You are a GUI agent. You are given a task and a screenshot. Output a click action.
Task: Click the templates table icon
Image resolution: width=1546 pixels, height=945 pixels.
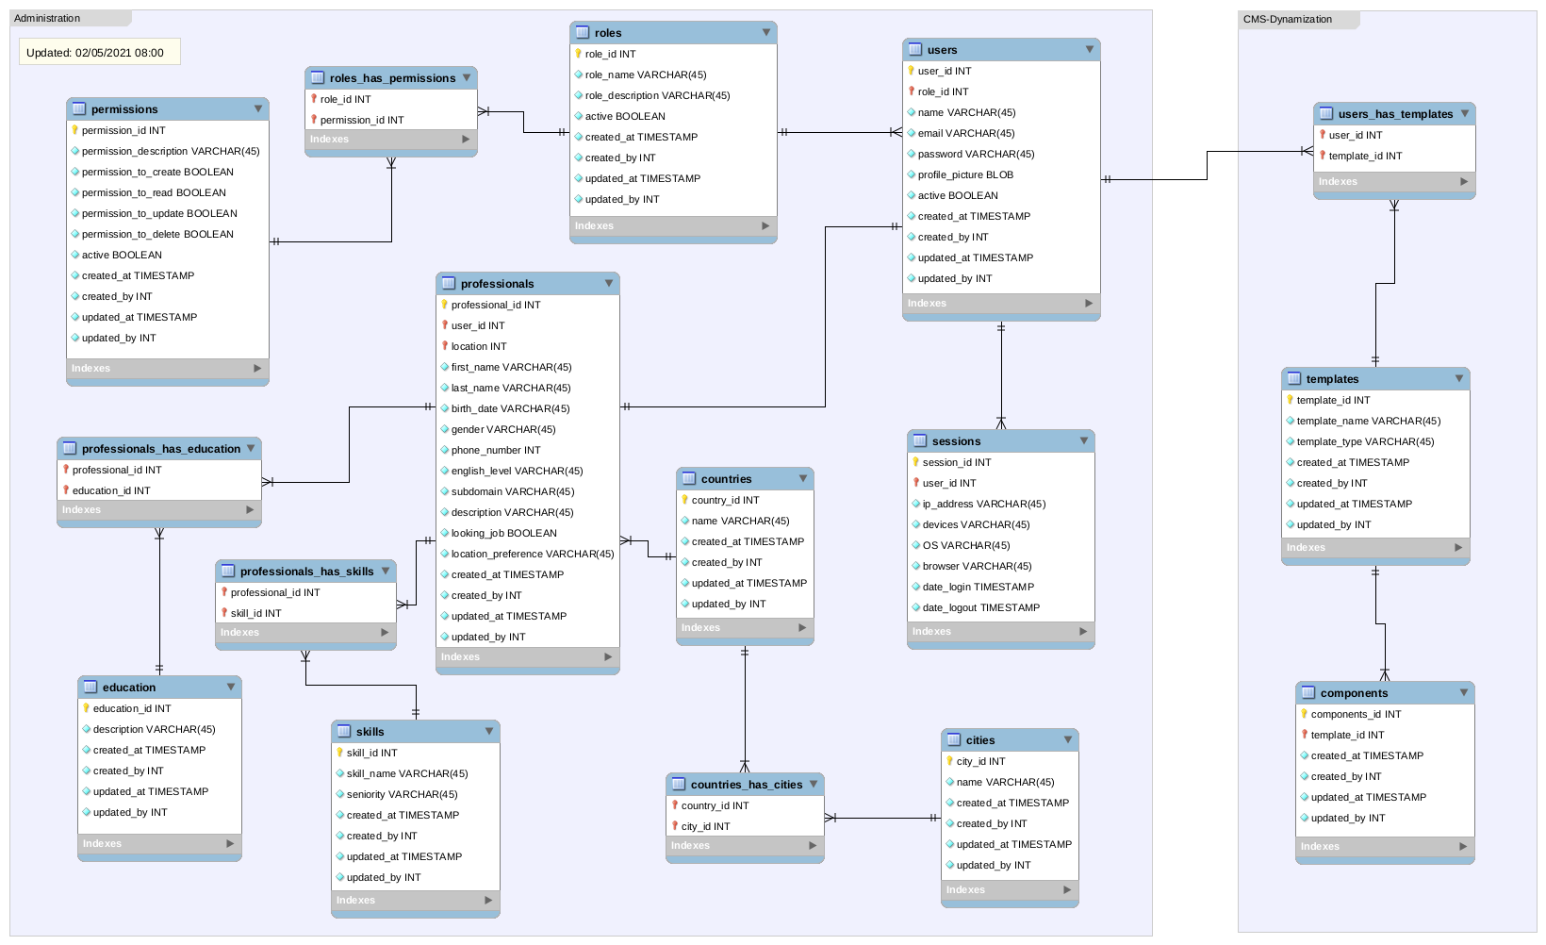click(1294, 379)
